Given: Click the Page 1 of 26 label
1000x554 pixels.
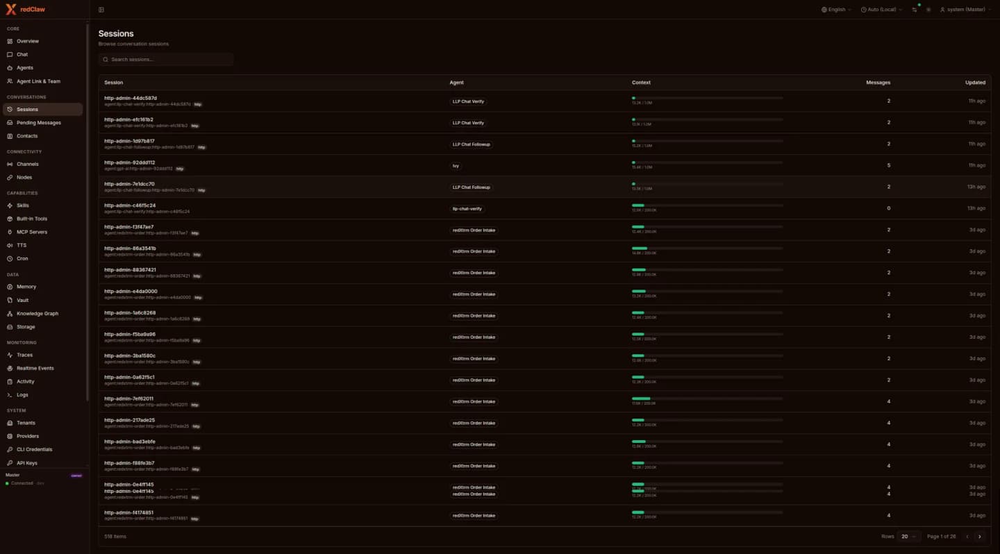Looking at the screenshot, I should click(x=942, y=537).
